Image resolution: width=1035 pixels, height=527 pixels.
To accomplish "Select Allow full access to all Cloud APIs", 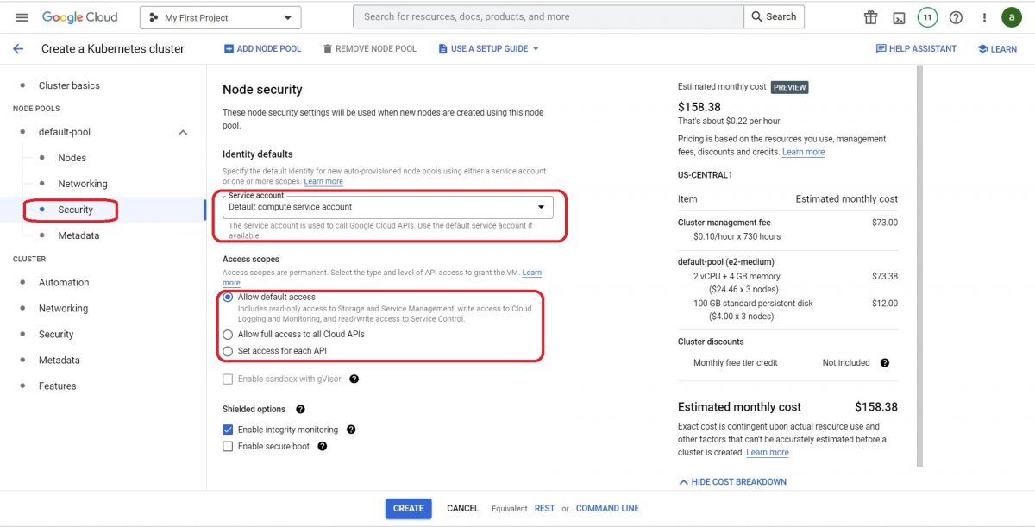I will pyautogui.click(x=227, y=334).
